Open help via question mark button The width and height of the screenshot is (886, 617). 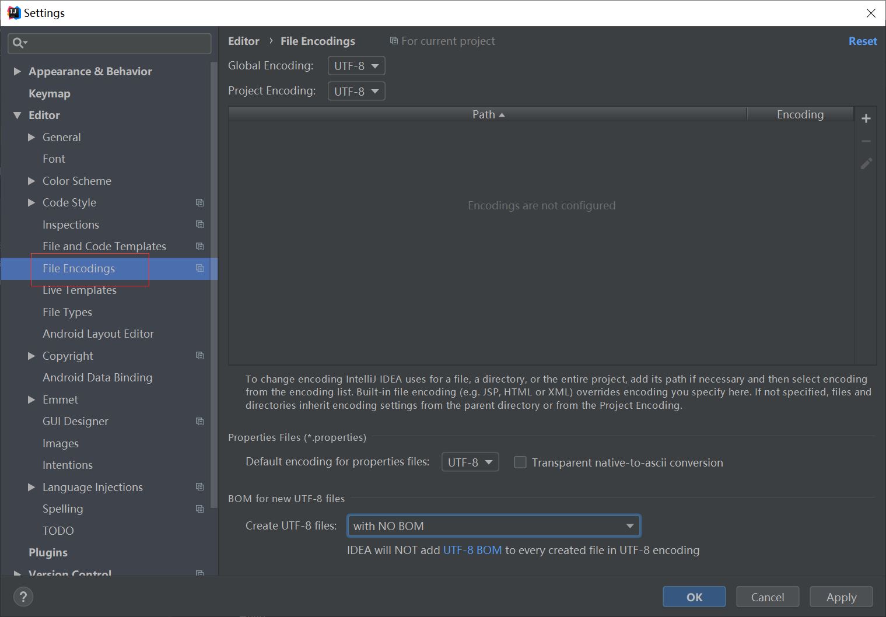tap(23, 597)
